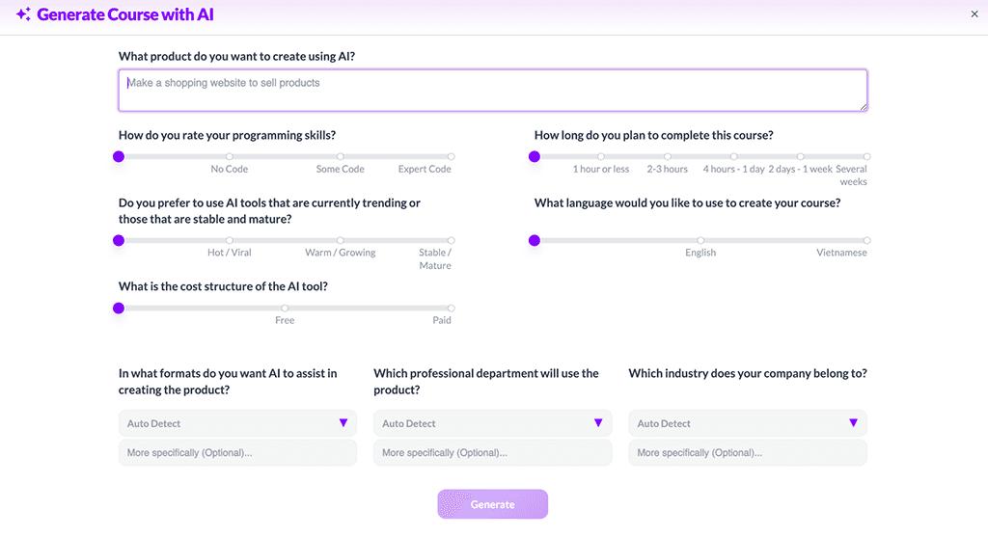
Task: Open the company industry dropdown
Action: click(x=747, y=423)
